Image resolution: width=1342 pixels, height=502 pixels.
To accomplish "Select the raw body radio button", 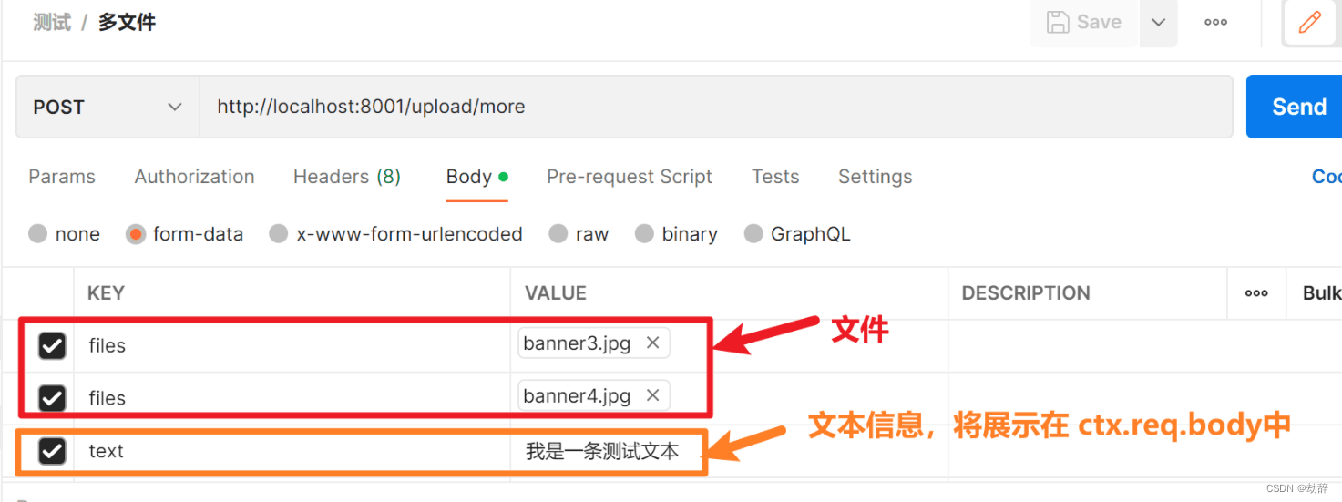I will (558, 234).
